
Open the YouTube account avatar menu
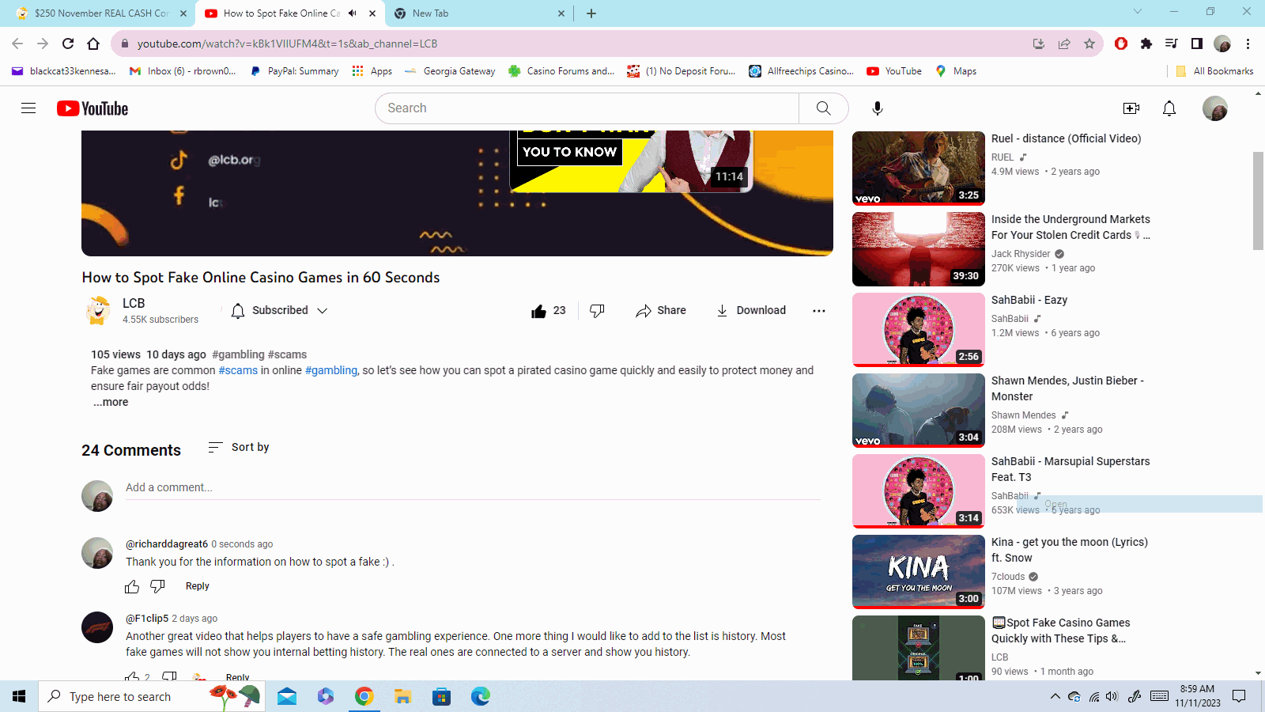pyautogui.click(x=1214, y=108)
